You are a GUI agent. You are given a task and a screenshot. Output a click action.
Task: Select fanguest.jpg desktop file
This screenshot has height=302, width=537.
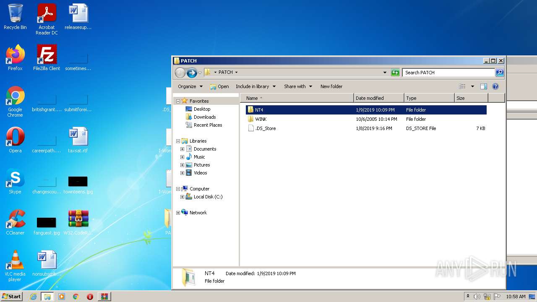click(47, 226)
